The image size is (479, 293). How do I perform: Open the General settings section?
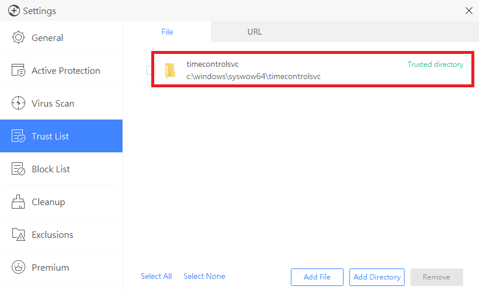click(61, 38)
